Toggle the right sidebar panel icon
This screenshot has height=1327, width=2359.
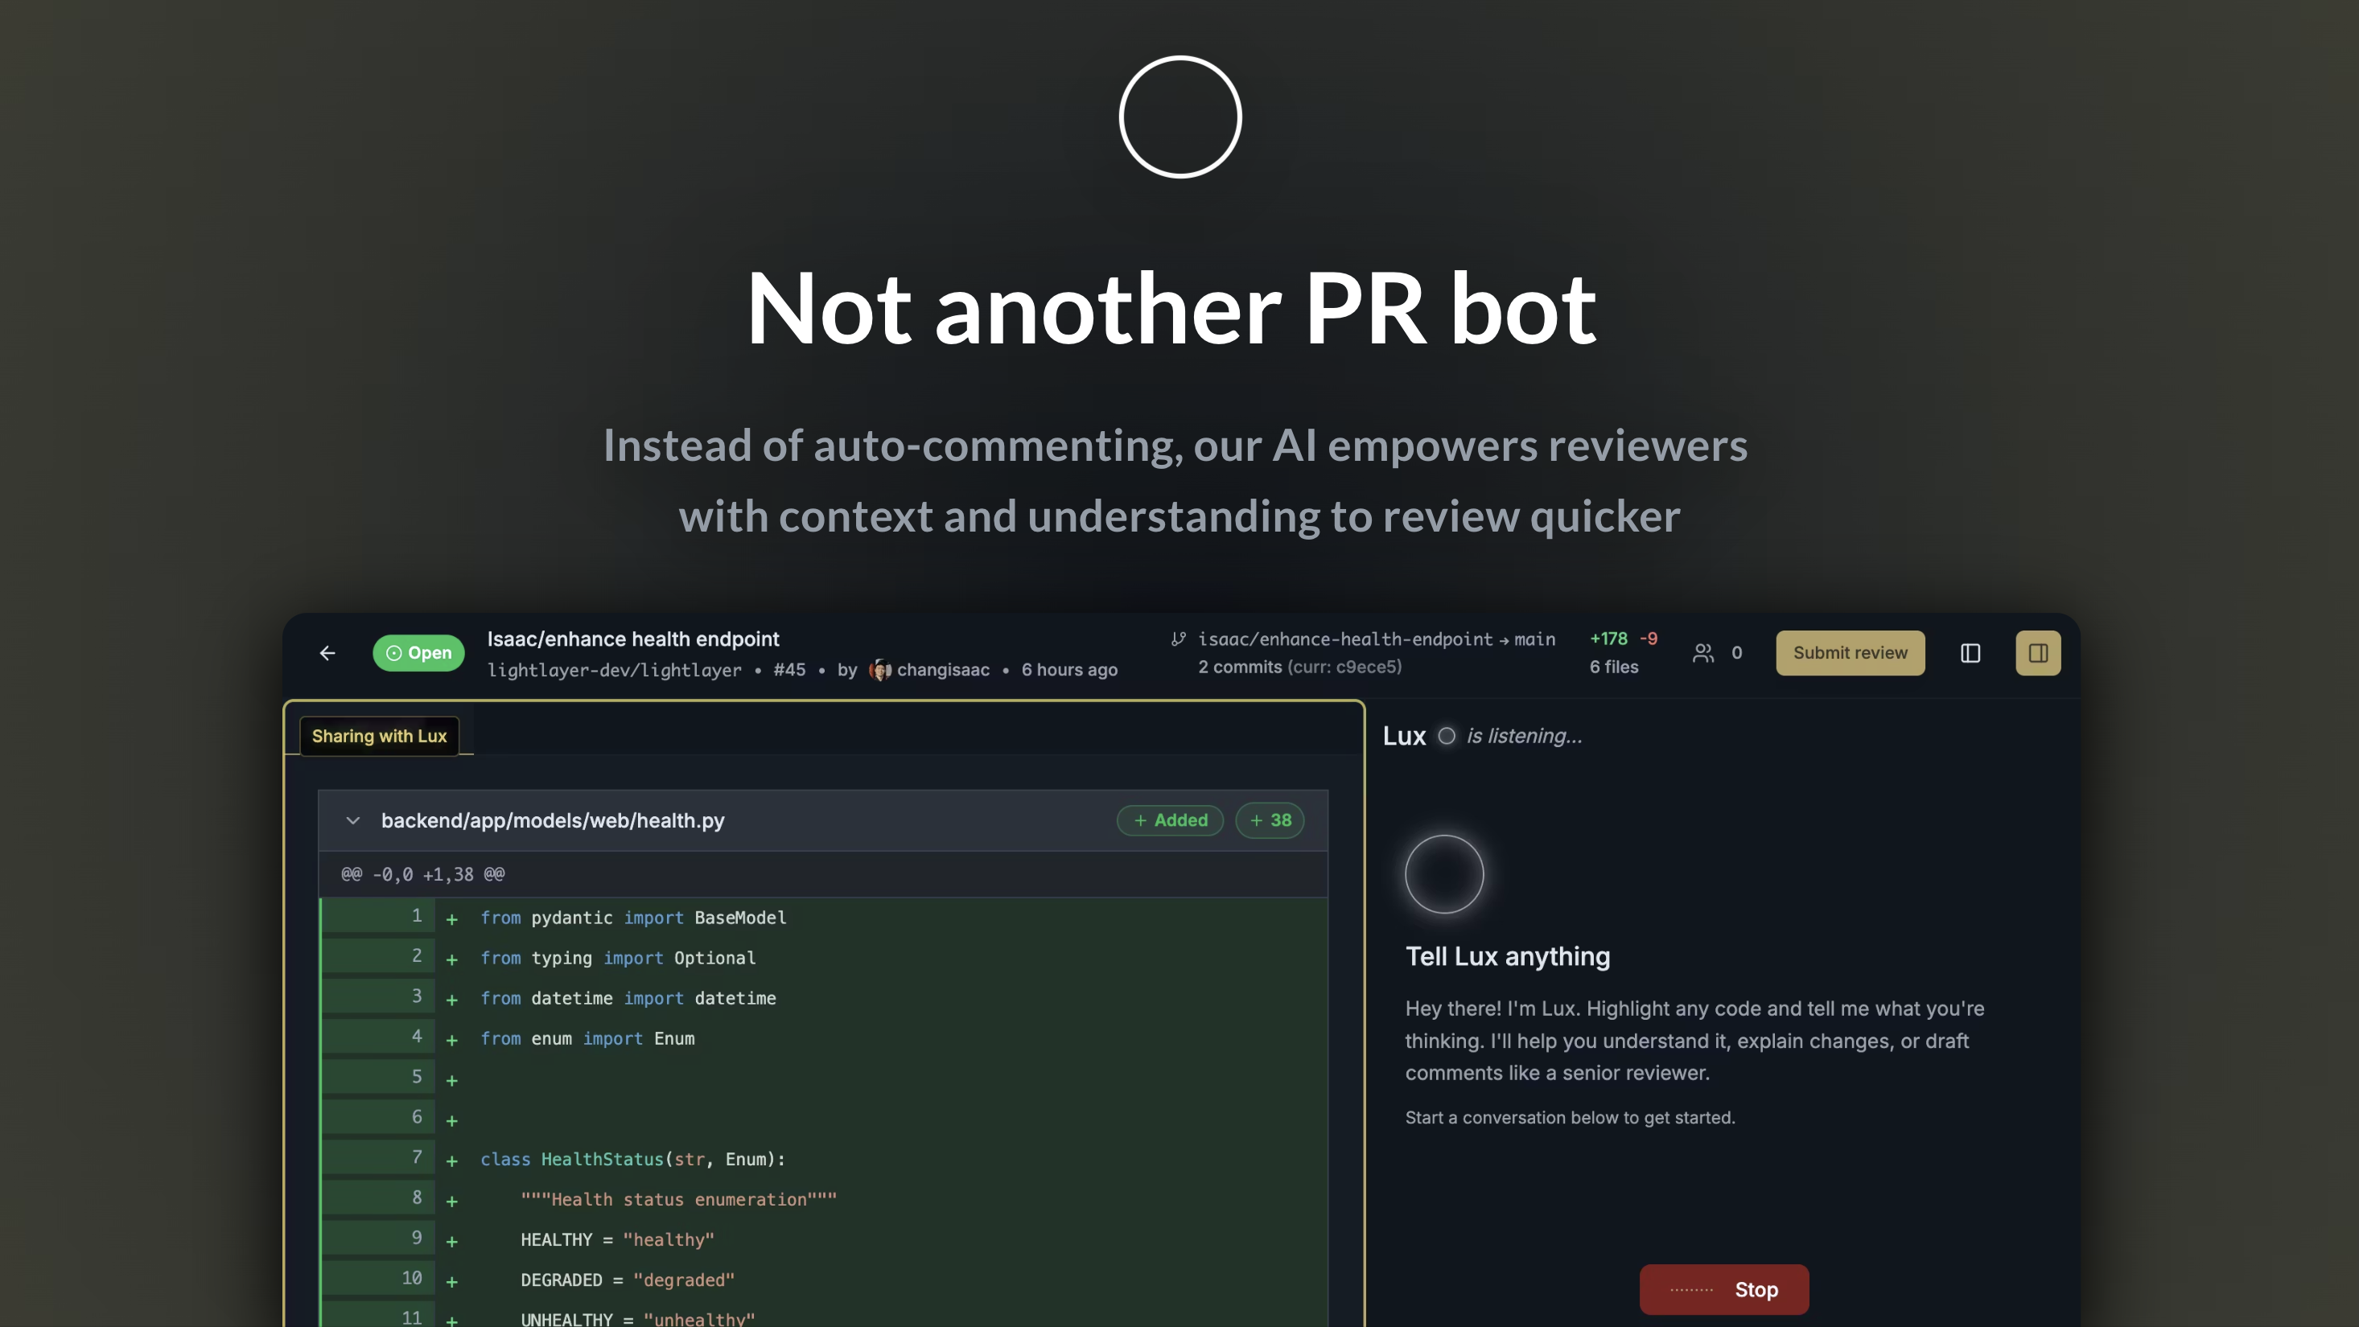(2037, 652)
